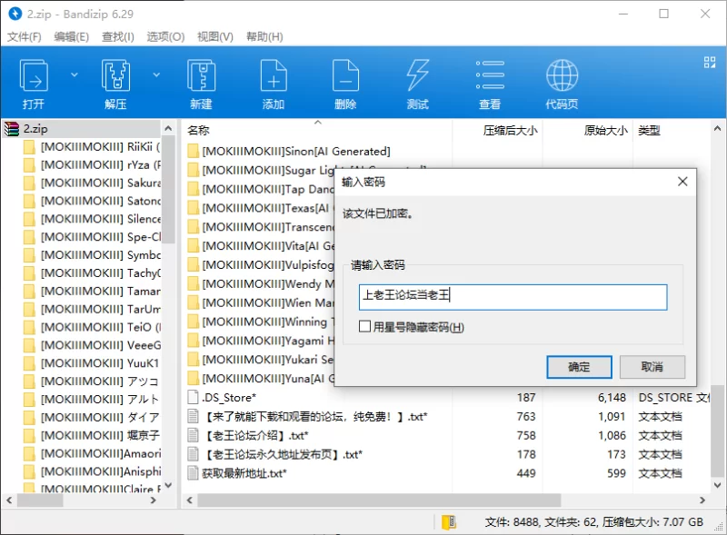Click the Delete (删除) toolbar icon
This screenshot has width=727, height=535.
pyautogui.click(x=345, y=76)
